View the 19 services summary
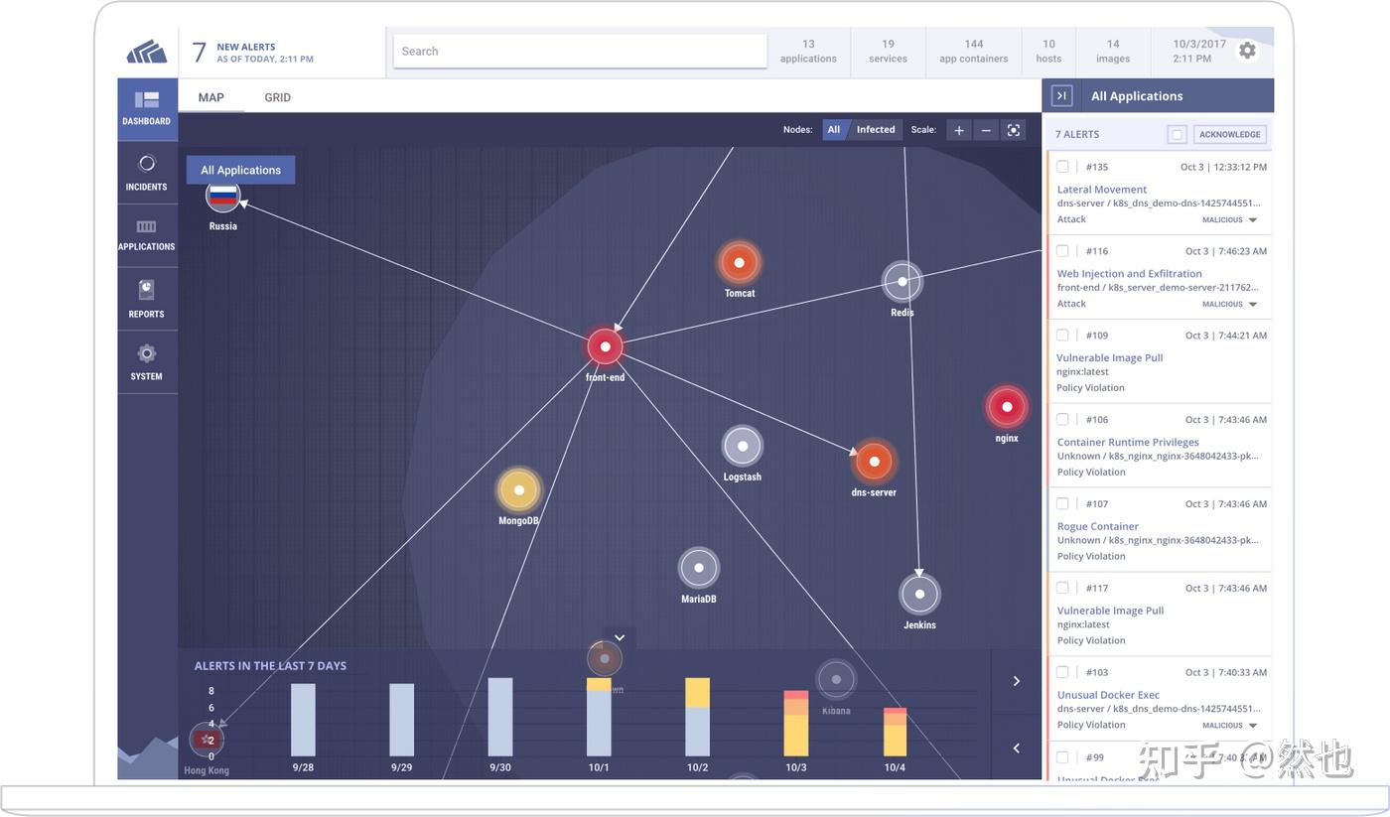The image size is (1390, 817). (x=888, y=51)
